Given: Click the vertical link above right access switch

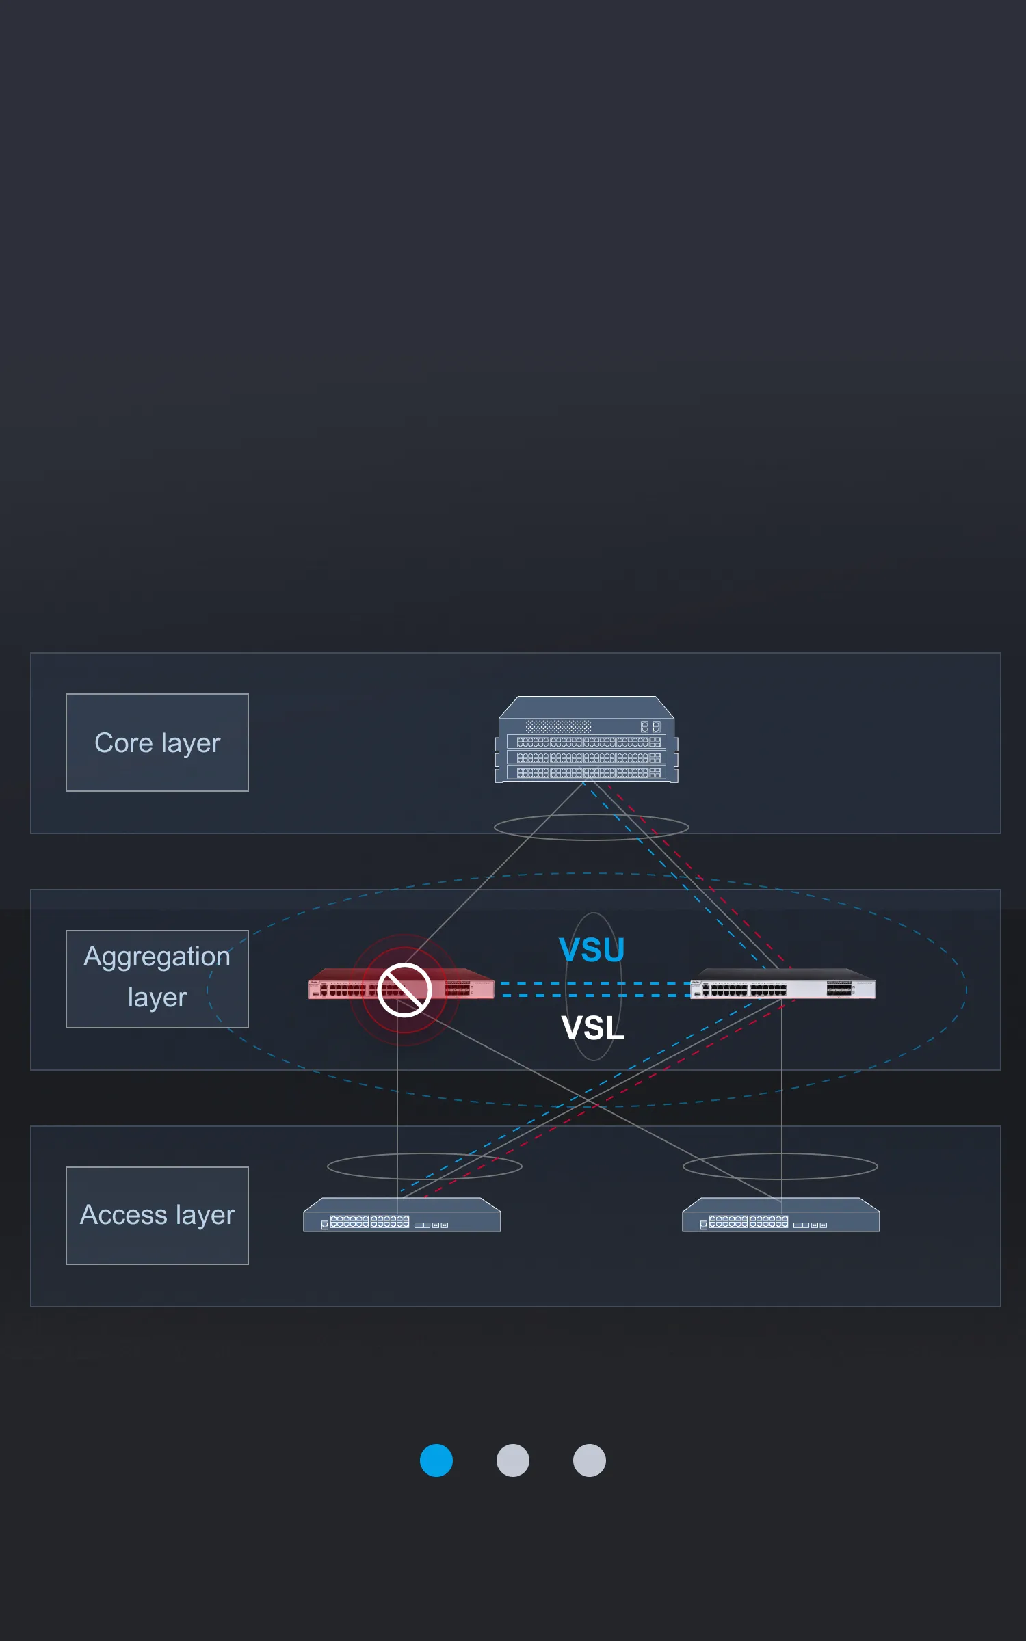Looking at the screenshot, I should (781, 1098).
